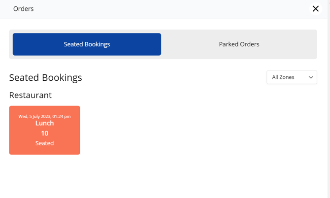
Task: Open the zone filter combo box
Action: 292,77
